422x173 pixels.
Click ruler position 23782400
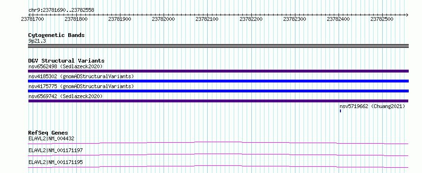338,19
